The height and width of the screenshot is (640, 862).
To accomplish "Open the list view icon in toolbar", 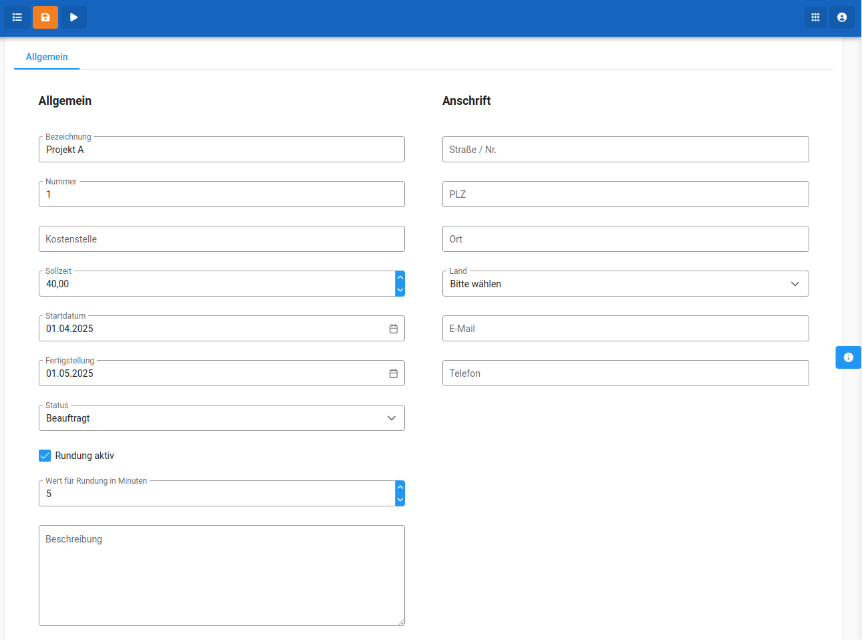I will click(17, 17).
